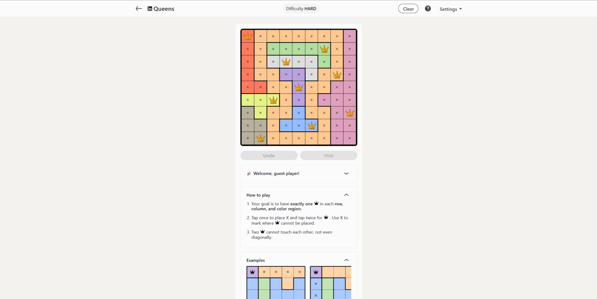Image resolution: width=597 pixels, height=299 pixels.
Task: Toggle the X mark on the top-right pink cell
Action: point(349,36)
